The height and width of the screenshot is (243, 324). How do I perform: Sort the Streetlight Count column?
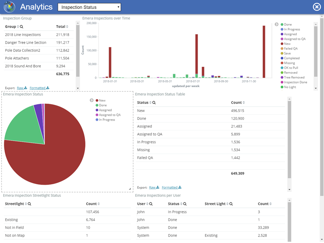click(x=98, y=204)
